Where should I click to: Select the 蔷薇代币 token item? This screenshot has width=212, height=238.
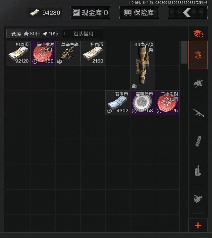(142, 102)
